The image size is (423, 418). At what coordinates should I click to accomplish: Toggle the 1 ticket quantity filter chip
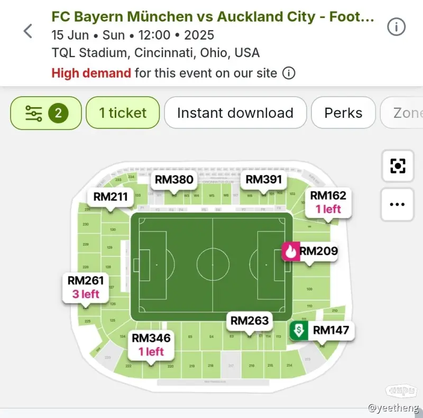click(x=123, y=113)
